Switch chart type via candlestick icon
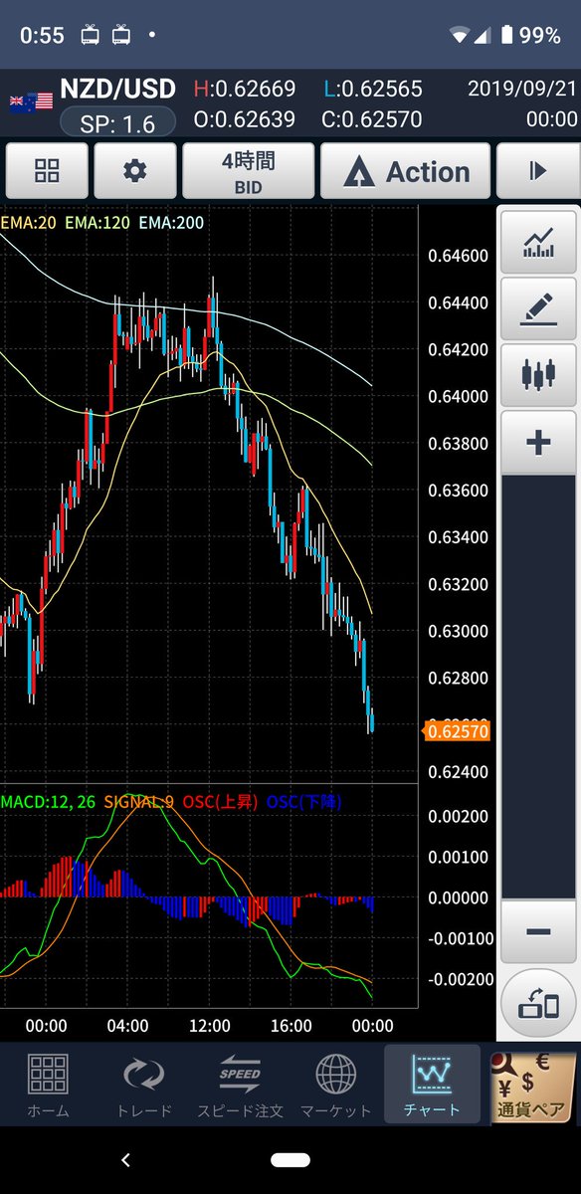This screenshot has height=1194, width=581. pos(538,376)
